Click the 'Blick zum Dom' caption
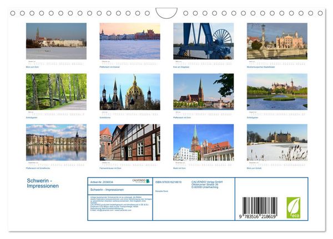This screenshot has width=333, height=239. [x=32, y=67]
